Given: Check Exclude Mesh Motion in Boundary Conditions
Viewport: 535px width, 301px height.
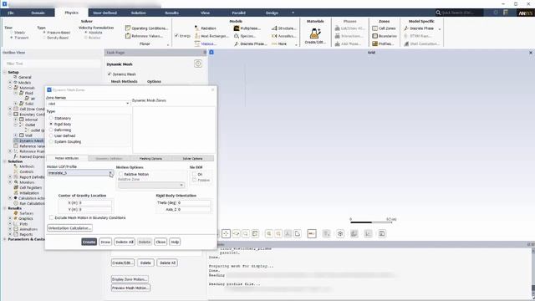Looking at the screenshot, I should [52, 217].
